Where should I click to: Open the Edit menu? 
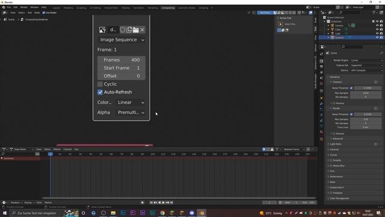click(16, 7)
